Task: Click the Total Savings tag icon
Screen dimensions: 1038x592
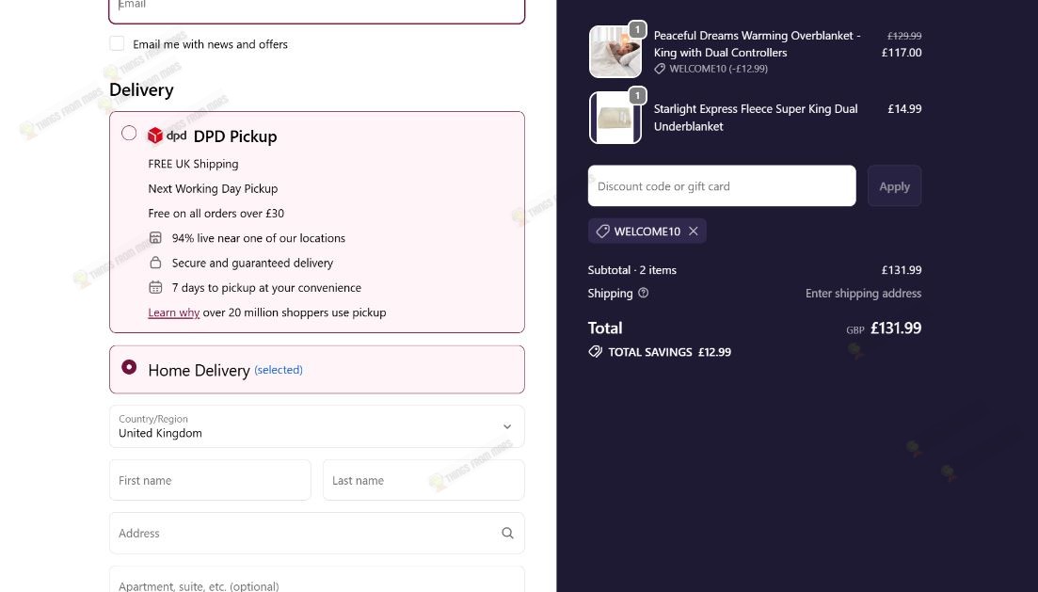Action: 595,352
